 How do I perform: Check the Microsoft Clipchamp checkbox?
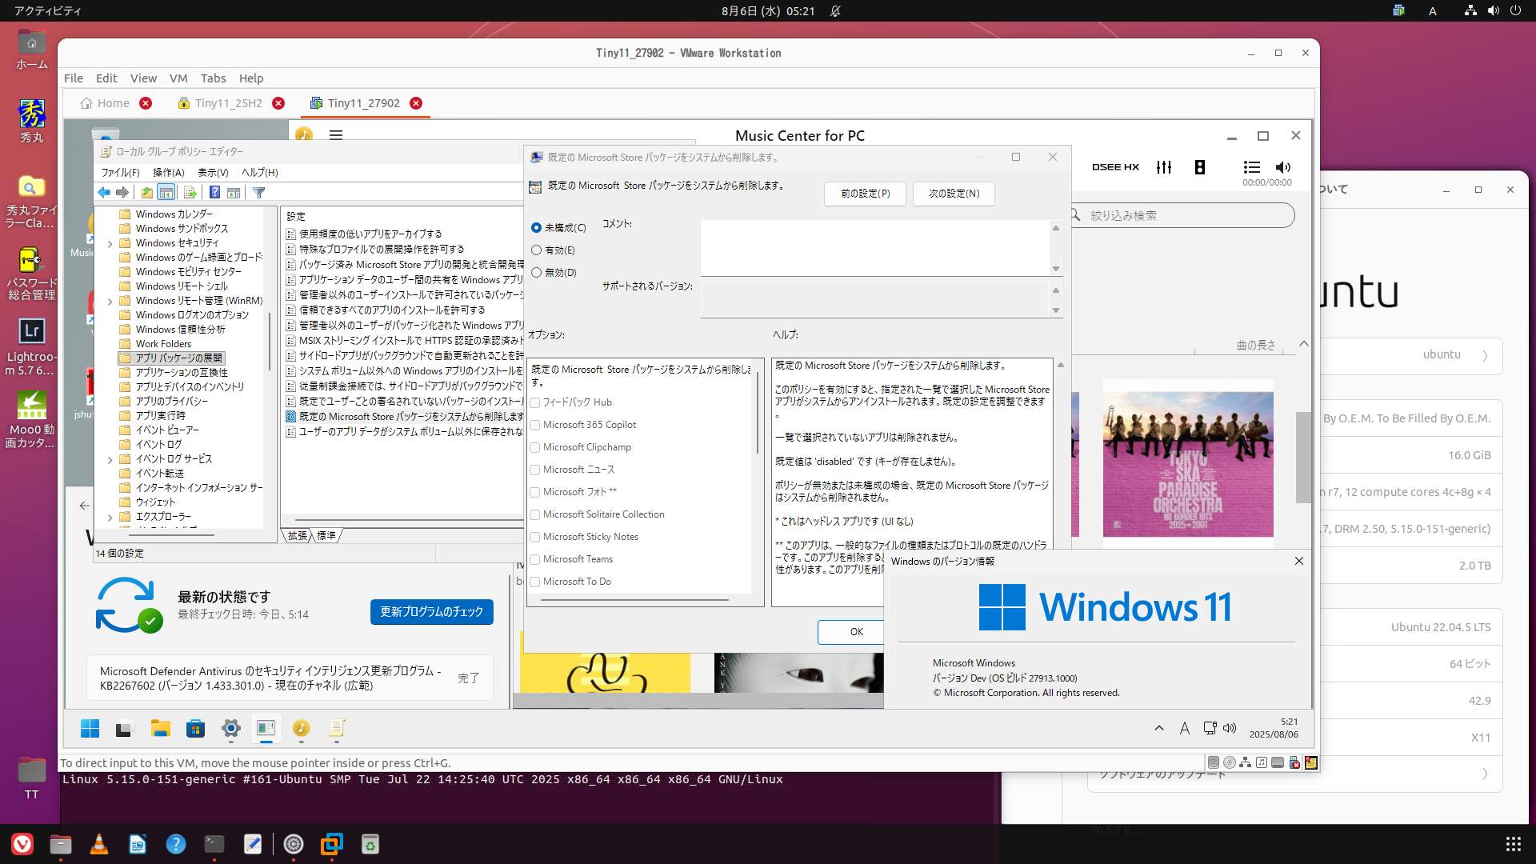(x=535, y=447)
